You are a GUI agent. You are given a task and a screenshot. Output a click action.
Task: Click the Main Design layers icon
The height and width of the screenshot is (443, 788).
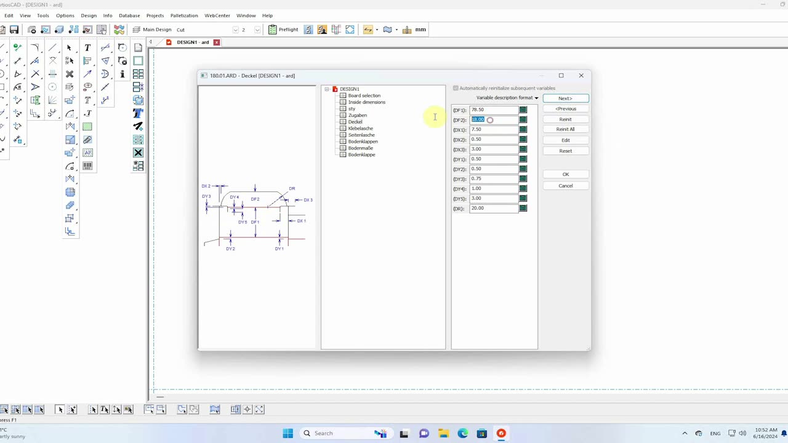pyautogui.click(x=137, y=30)
